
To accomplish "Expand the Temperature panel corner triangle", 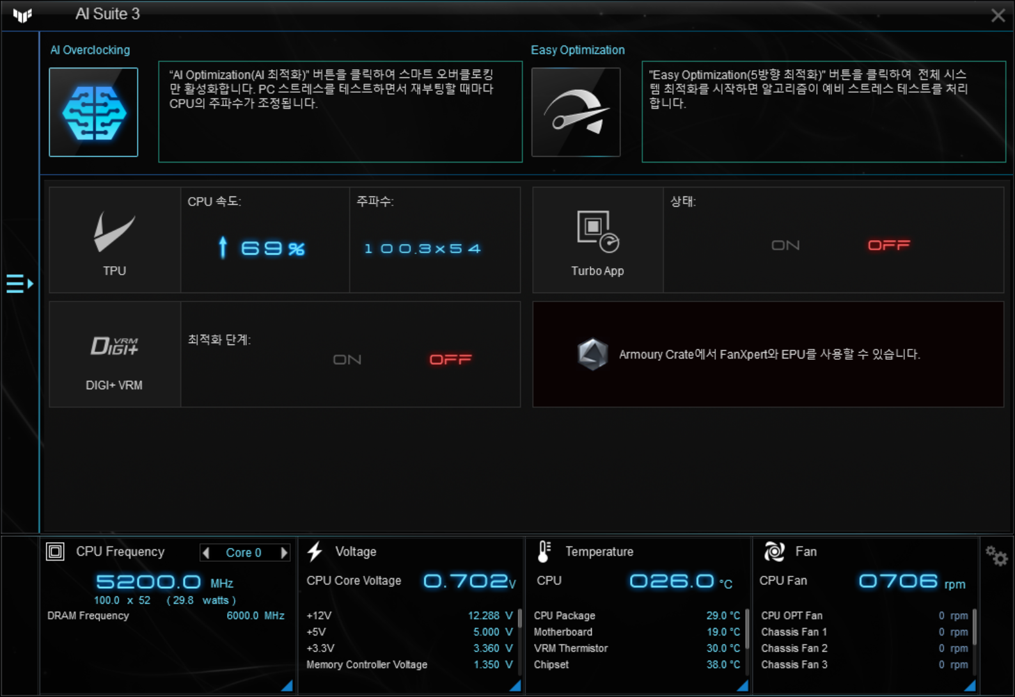I will coord(743,685).
